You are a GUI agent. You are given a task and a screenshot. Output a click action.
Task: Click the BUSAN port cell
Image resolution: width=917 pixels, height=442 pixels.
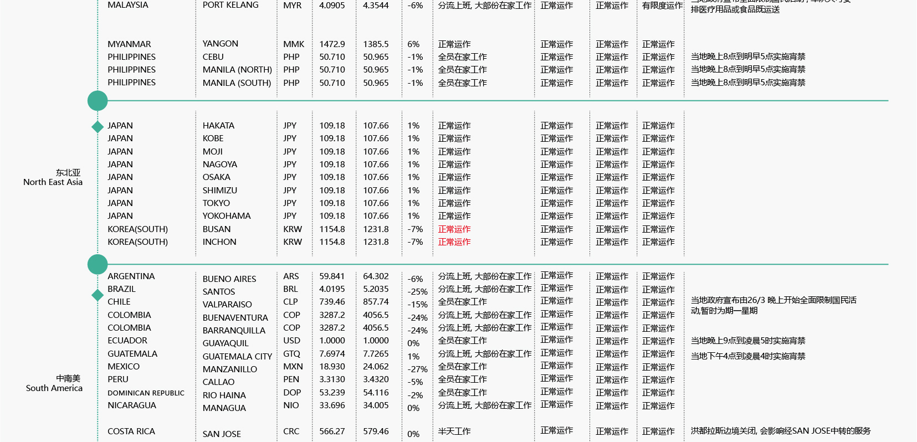[217, 229]
